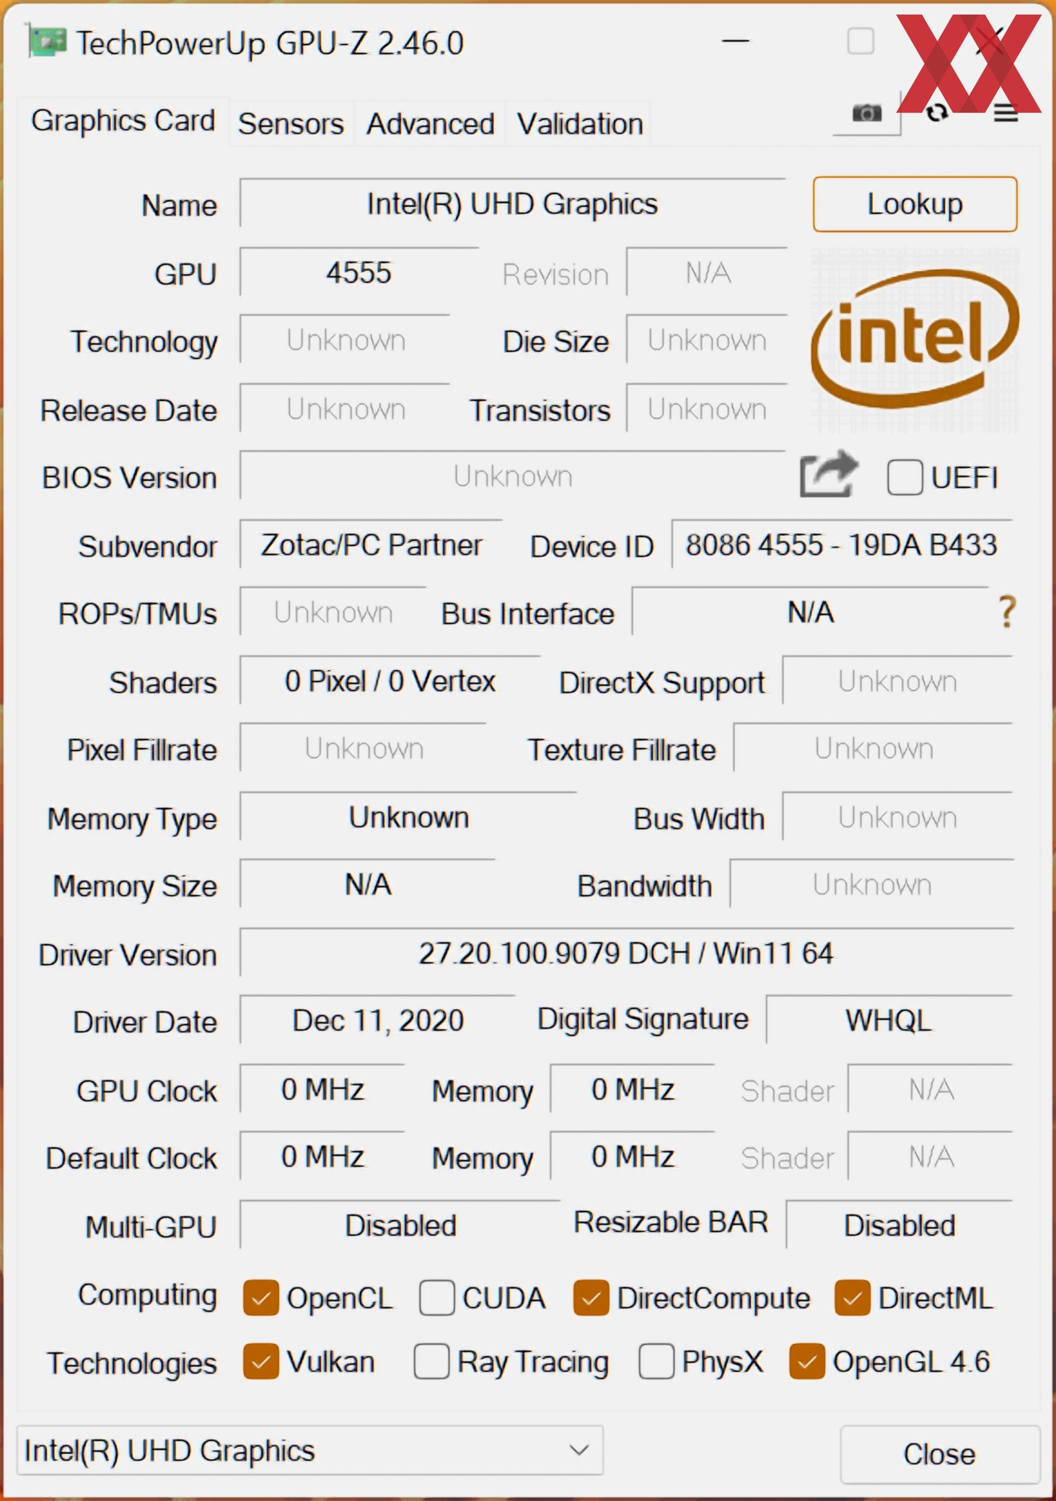Click the Multi-GPU Disabled field
Viewport: 1056px width, 1501px height.
click(400, 1225)
